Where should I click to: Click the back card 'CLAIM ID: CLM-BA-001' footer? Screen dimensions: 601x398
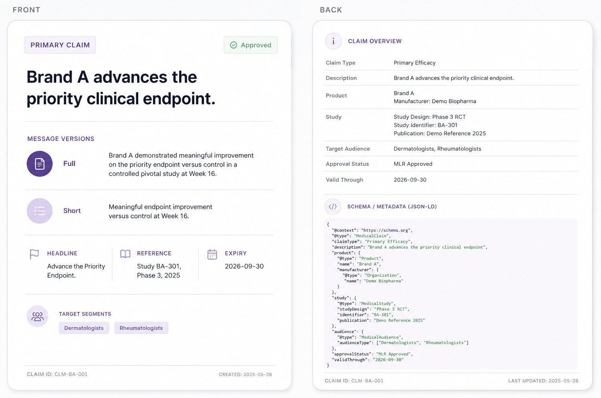pyautogui.click(x=354, y=381)
